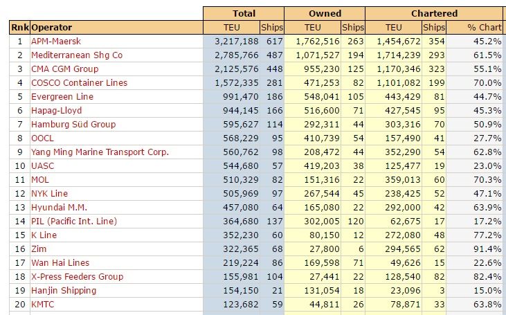This screenshot has width=506, height=315.
Task: Click Mediterranean Shg Co operator link
Action: click(76, 55)
